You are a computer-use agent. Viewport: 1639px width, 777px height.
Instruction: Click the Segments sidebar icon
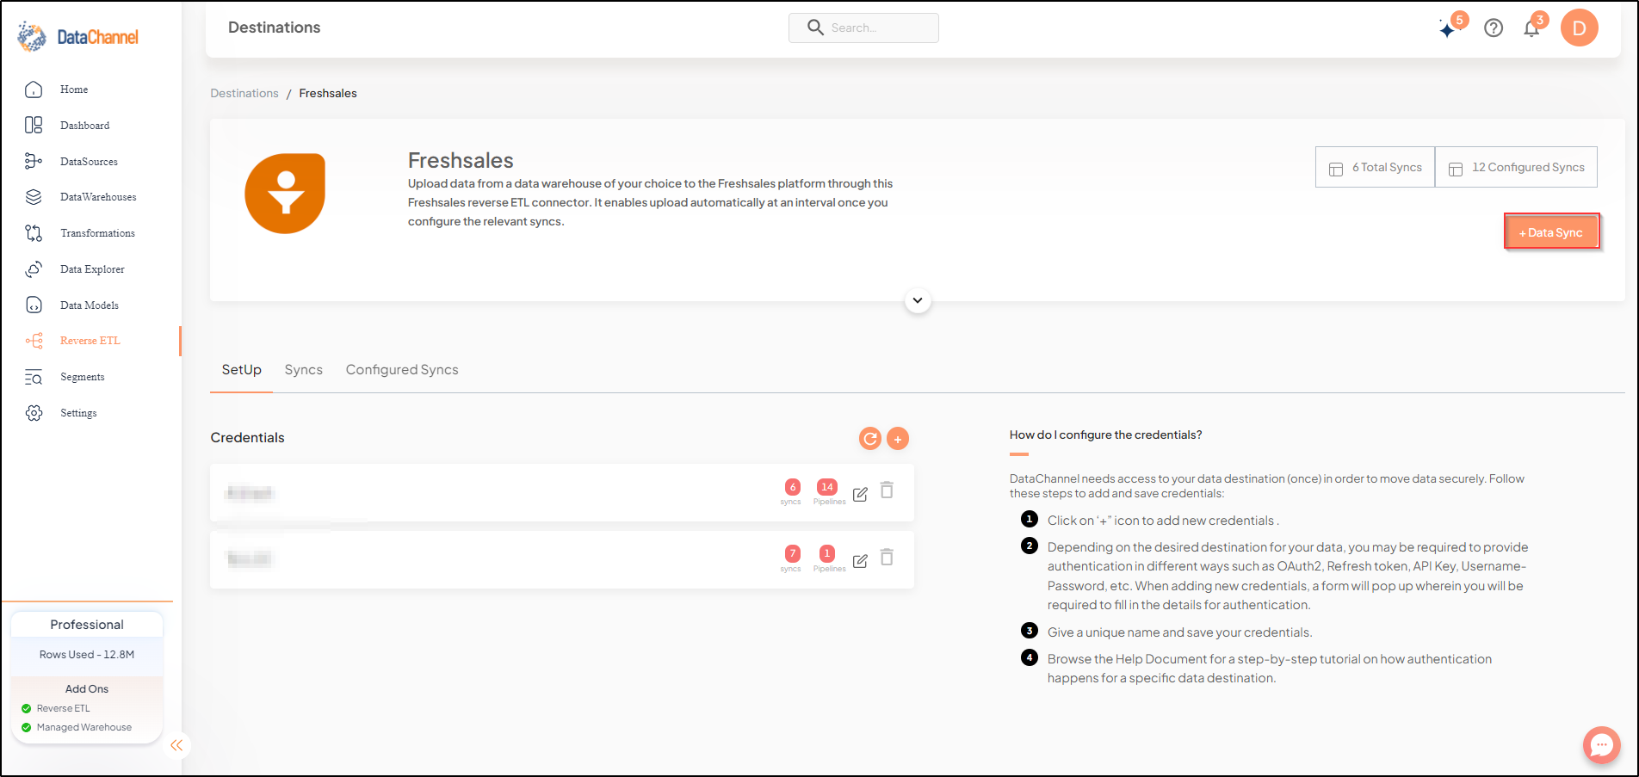34,377
